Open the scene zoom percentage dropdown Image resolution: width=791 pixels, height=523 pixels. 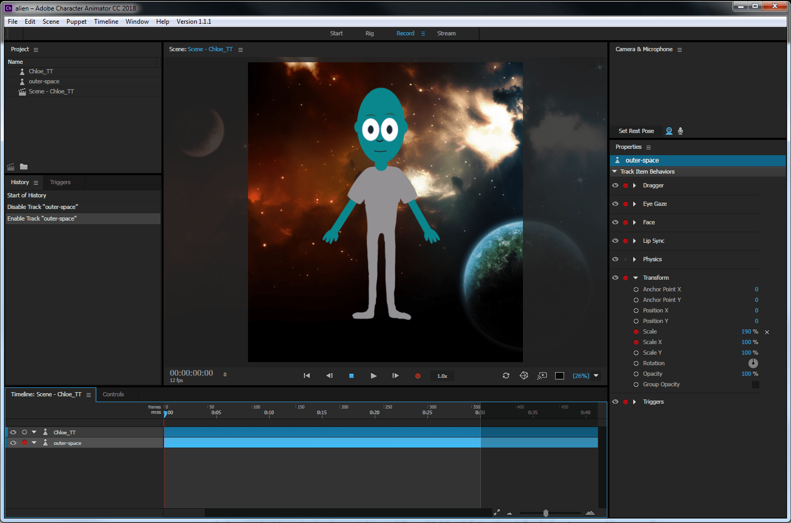coord(596,376)
